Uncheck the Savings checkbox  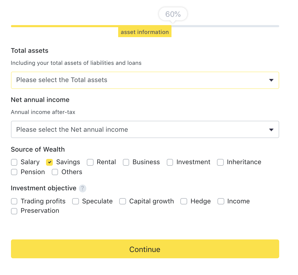tap(49, 162)
